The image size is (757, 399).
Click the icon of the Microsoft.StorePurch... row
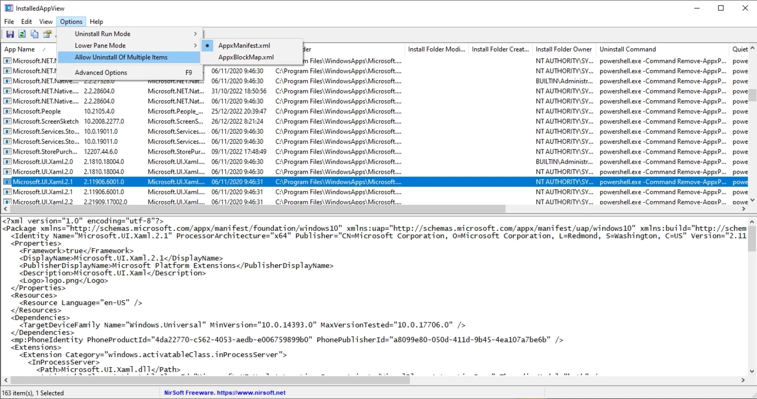point(7,152)
